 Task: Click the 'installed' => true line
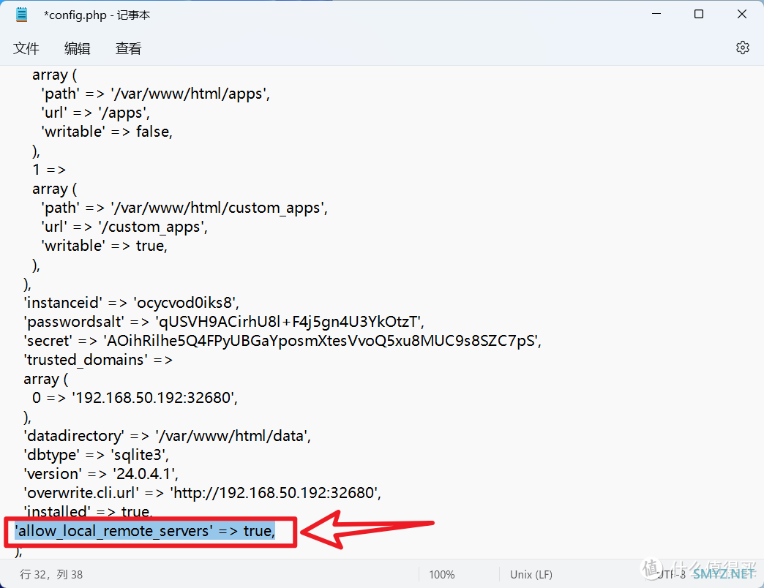click(x=89, y=511)
